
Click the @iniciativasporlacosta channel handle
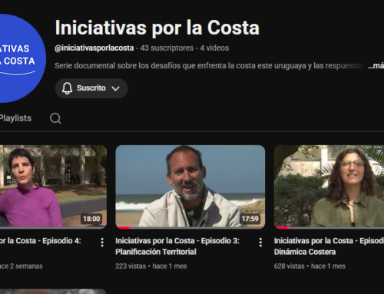coord(94,48)
